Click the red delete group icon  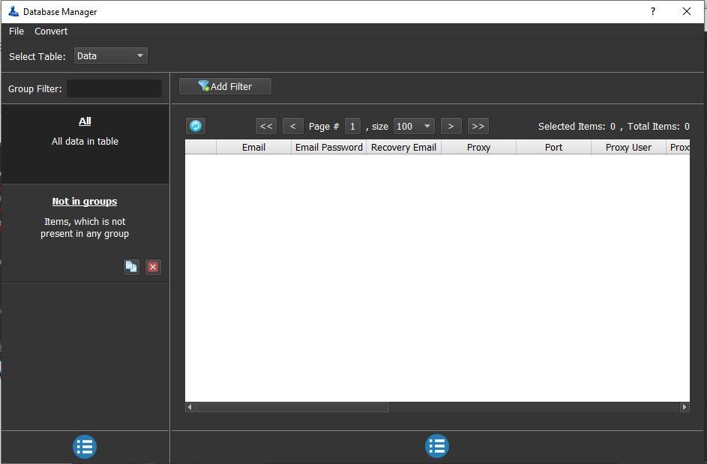tap(153, 267)
